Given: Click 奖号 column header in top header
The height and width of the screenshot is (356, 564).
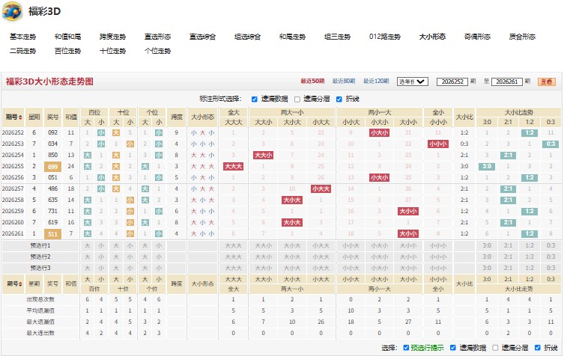Looking at the screenshot, I should click(x=53, y=117).
